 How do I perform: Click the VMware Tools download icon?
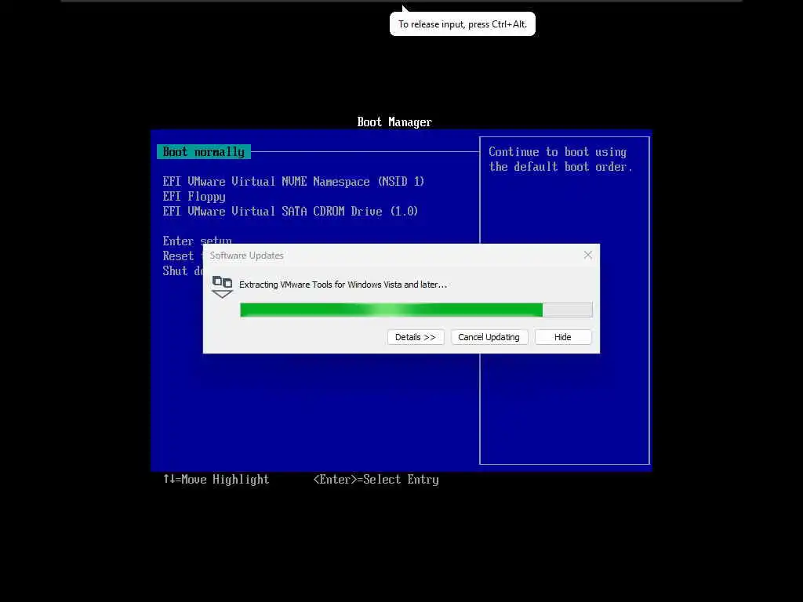coord(222,287)
